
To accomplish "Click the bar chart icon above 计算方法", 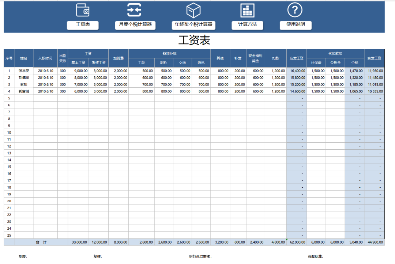I will point(247,10).
